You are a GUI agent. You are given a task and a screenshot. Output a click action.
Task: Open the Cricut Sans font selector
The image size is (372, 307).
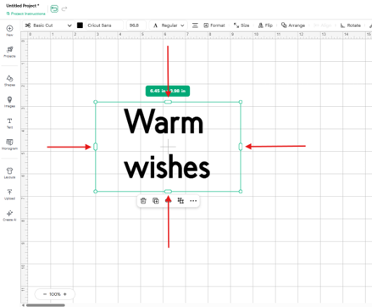coord(104,25)
